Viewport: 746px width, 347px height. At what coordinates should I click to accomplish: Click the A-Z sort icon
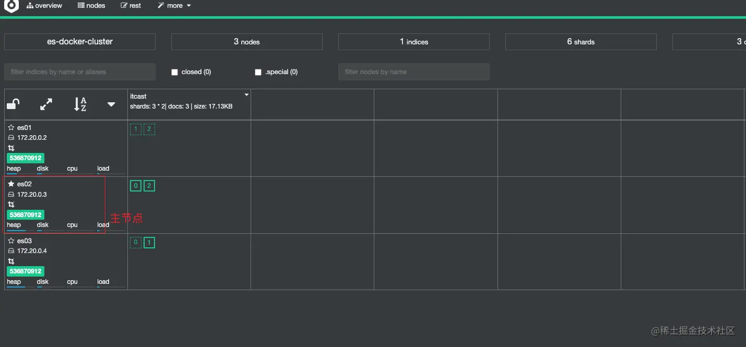(x=80, y=104)
